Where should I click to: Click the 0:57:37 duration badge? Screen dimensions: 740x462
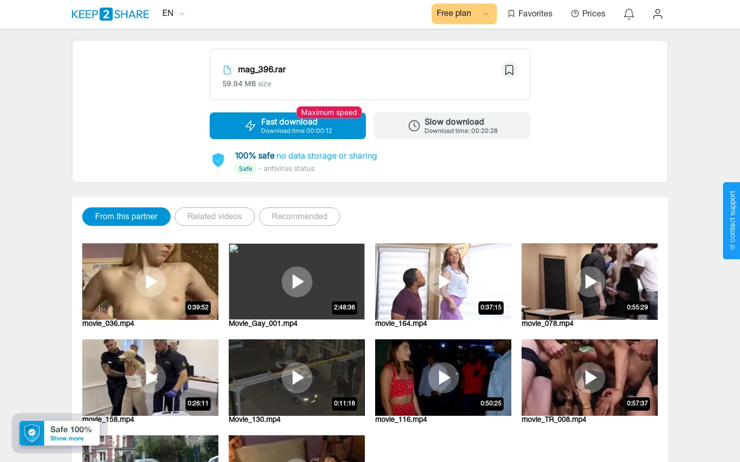pos(637,403)
